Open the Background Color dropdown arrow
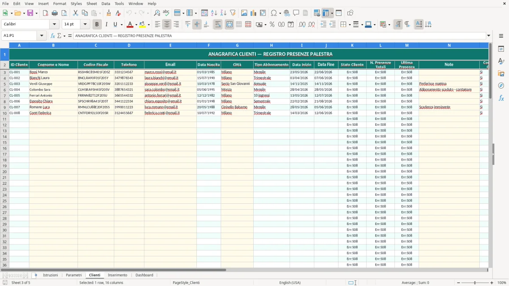 point(148,25)
